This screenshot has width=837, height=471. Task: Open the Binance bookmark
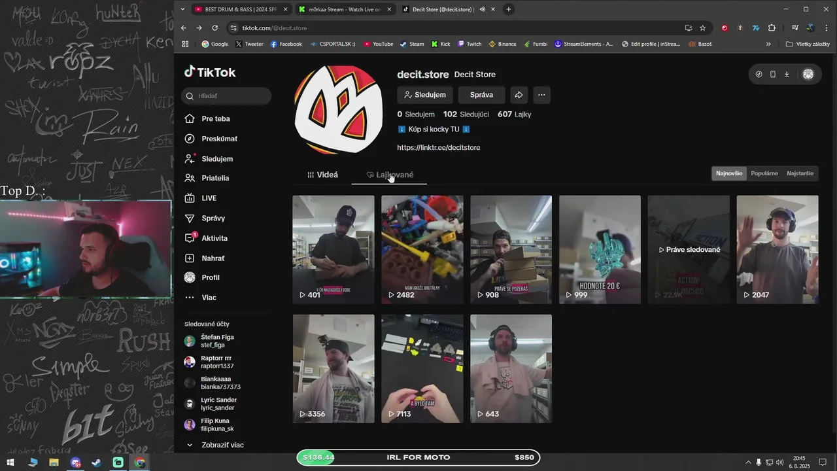click(502, 44)
